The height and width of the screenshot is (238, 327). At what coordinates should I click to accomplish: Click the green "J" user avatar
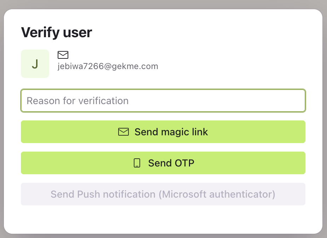35,64
